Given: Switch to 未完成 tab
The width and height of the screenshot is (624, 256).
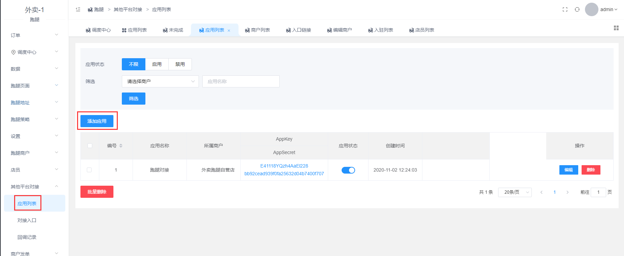Looking at the screenshot, I should click(173, 30).
